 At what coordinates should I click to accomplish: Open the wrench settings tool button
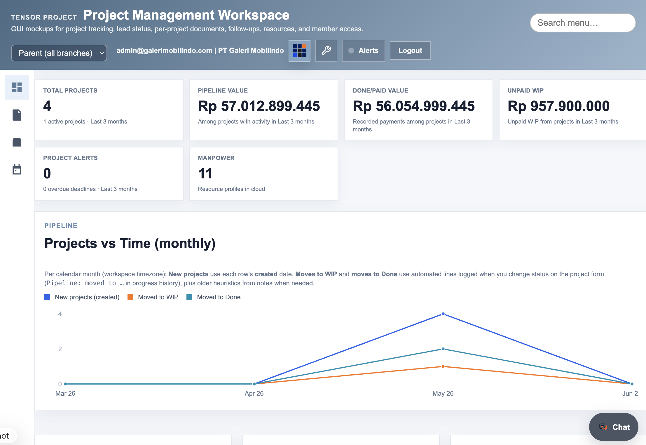coord(326,51)
